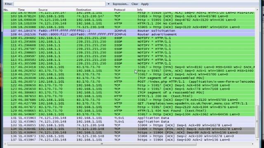
Task: Select packet 109 SSDP NOTIFY row
Action: click(x=129, y=38)
